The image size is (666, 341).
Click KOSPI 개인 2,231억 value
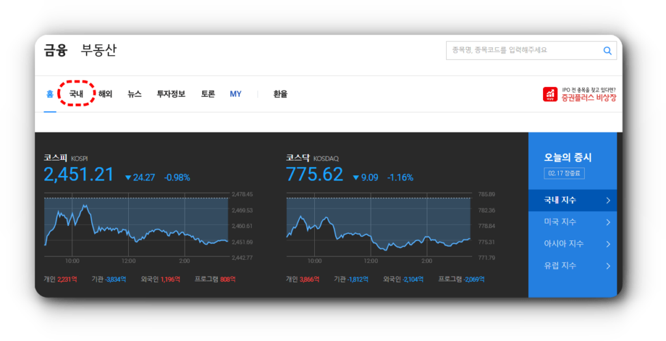(67, 279)
